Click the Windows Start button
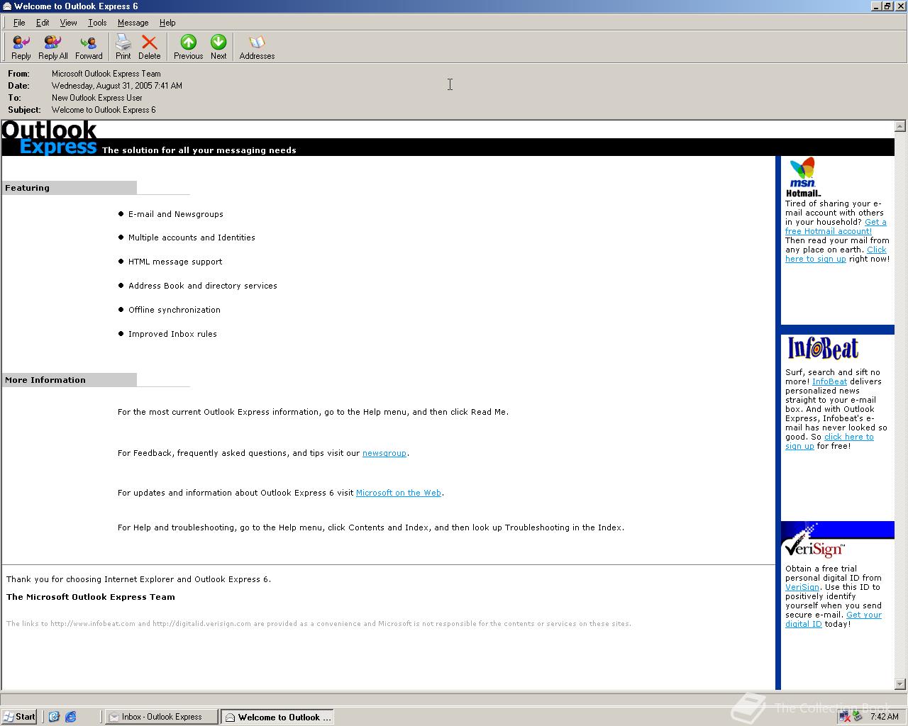The image size is (908, 726). [19, 717]
